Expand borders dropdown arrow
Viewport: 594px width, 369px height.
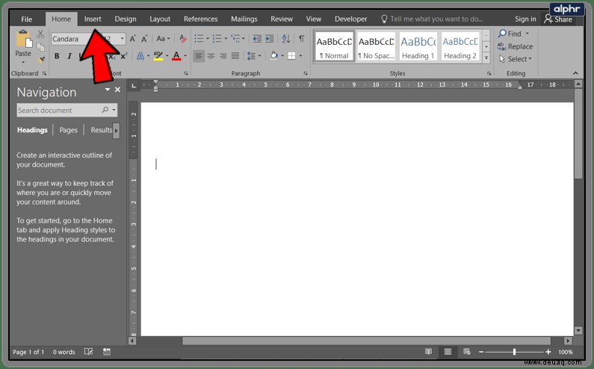(x=301, y=56)
